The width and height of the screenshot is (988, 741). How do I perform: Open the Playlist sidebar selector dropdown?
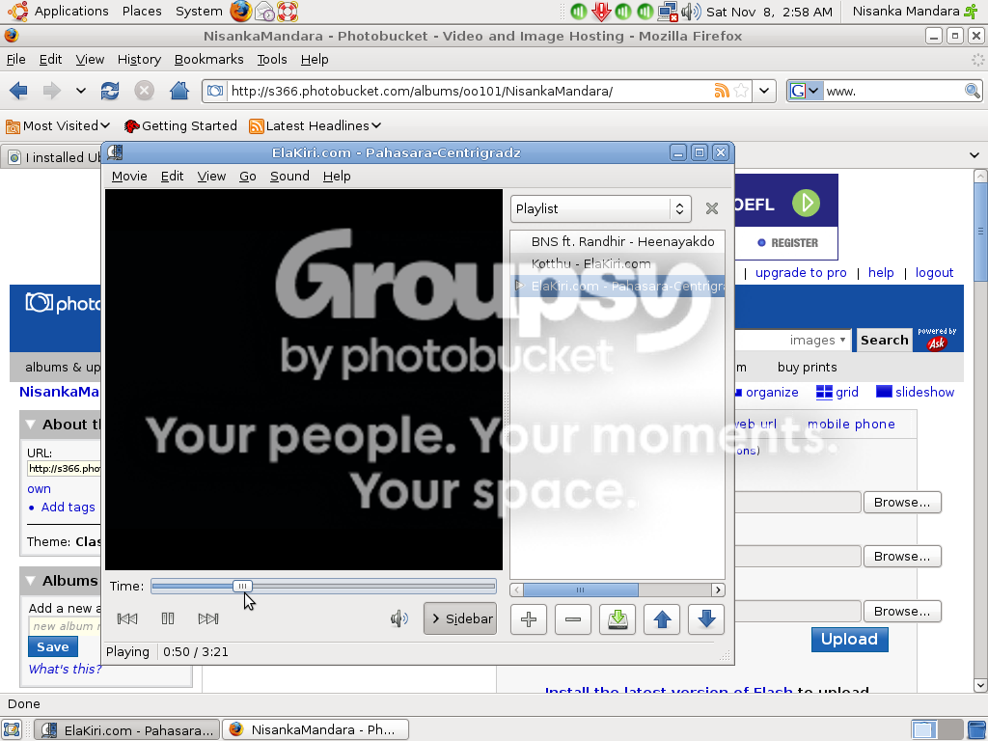coord(600,208)
